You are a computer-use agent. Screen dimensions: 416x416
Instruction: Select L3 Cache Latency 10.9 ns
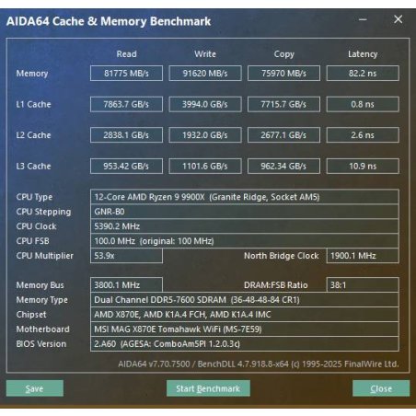coord(363,166)
